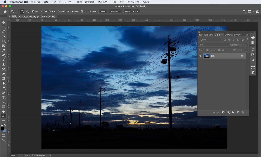Open the Color panel palette icon

(253, 38)
